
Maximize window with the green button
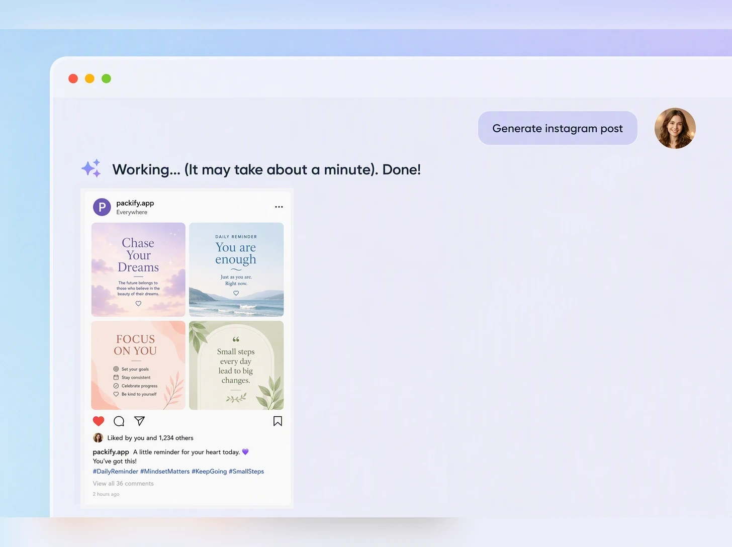(x=106, y=78)
